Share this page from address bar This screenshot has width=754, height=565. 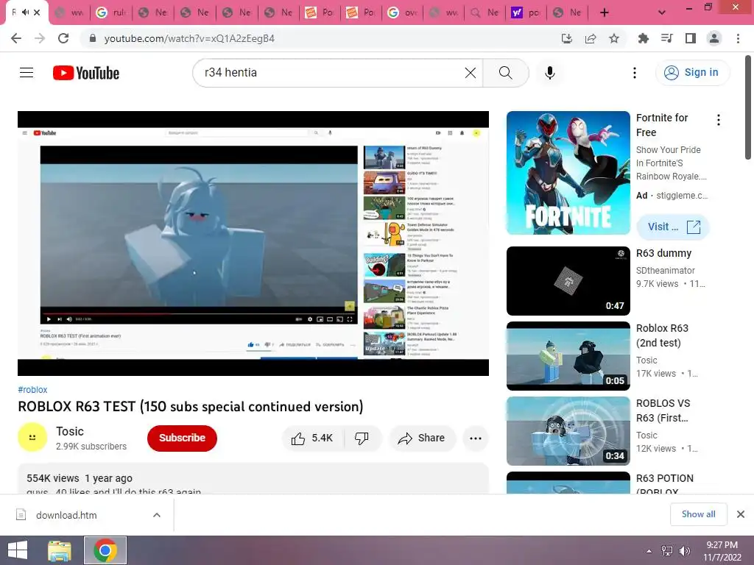pos(591,38)
